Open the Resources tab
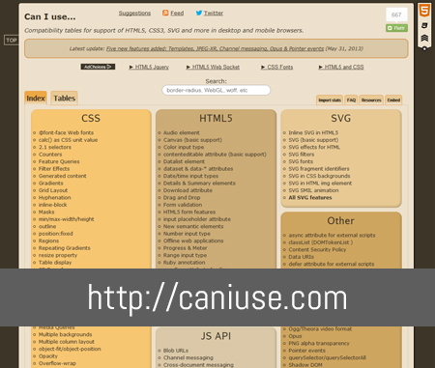 click(371, 100)
